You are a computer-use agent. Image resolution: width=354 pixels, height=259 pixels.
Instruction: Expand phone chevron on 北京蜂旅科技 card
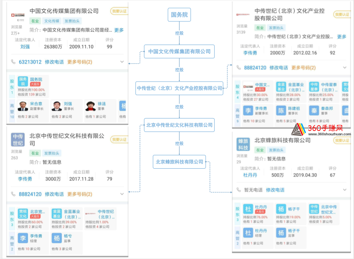[345, 190]
